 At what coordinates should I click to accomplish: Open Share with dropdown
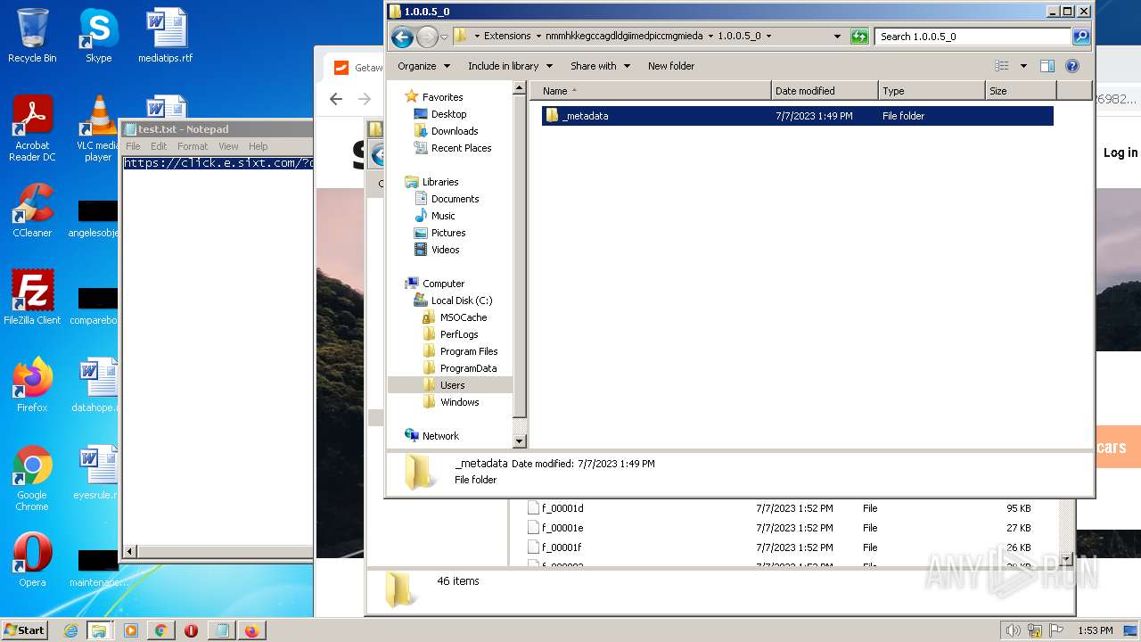600,66
